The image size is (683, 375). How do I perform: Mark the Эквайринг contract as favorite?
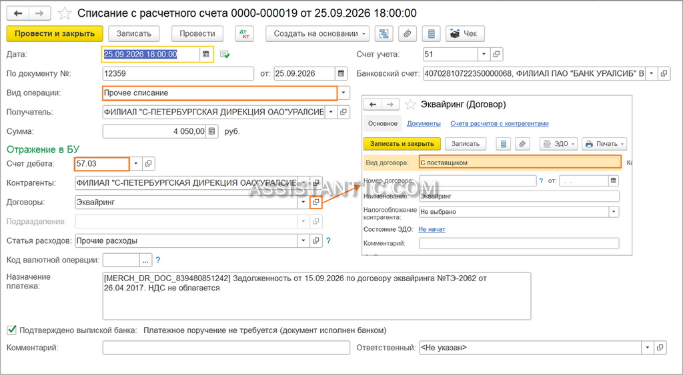point(410,105)
